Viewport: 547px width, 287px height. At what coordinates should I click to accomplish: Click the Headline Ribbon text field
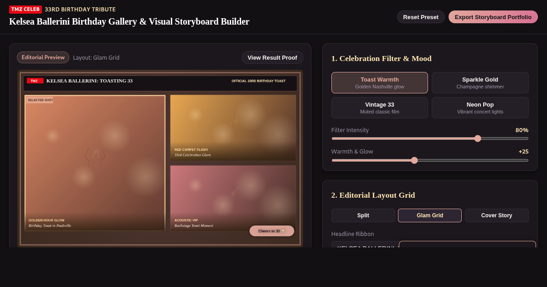365,245
